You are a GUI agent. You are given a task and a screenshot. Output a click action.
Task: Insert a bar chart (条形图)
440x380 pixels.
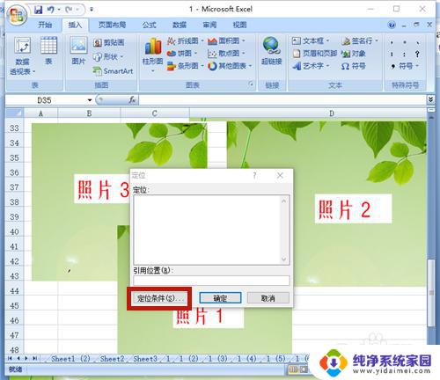coord(185,66)
